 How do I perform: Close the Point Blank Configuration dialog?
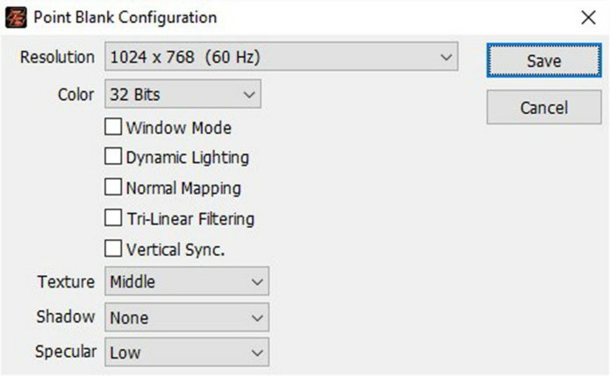(x=588, y=18)
